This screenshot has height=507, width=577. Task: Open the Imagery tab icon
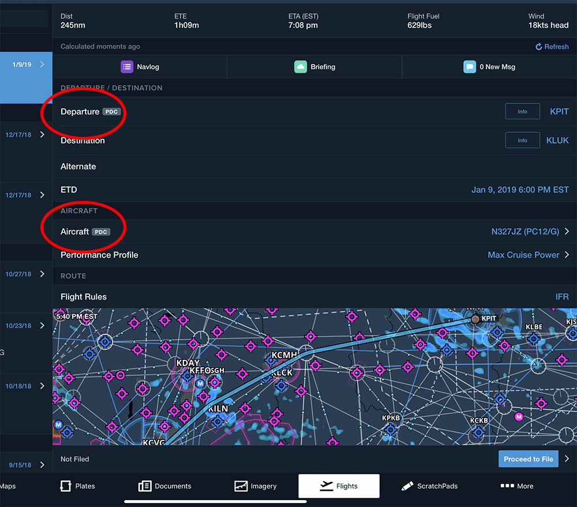tap(241, 486)
